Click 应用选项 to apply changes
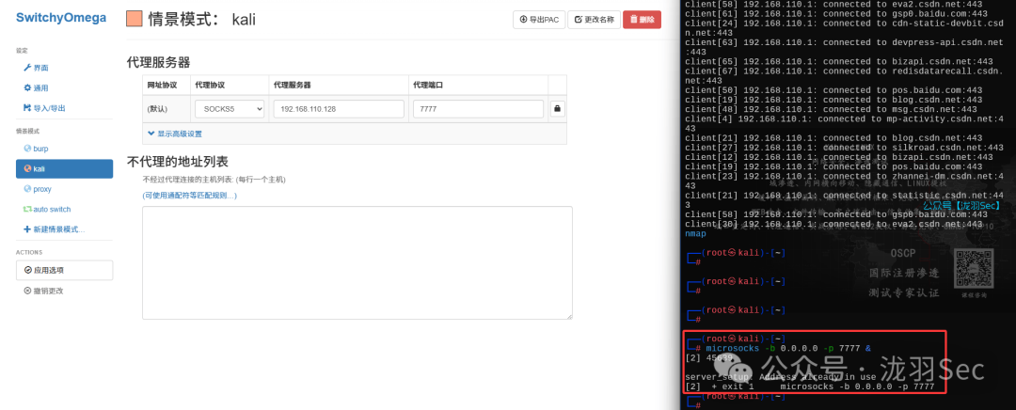 tap(64, 270)
